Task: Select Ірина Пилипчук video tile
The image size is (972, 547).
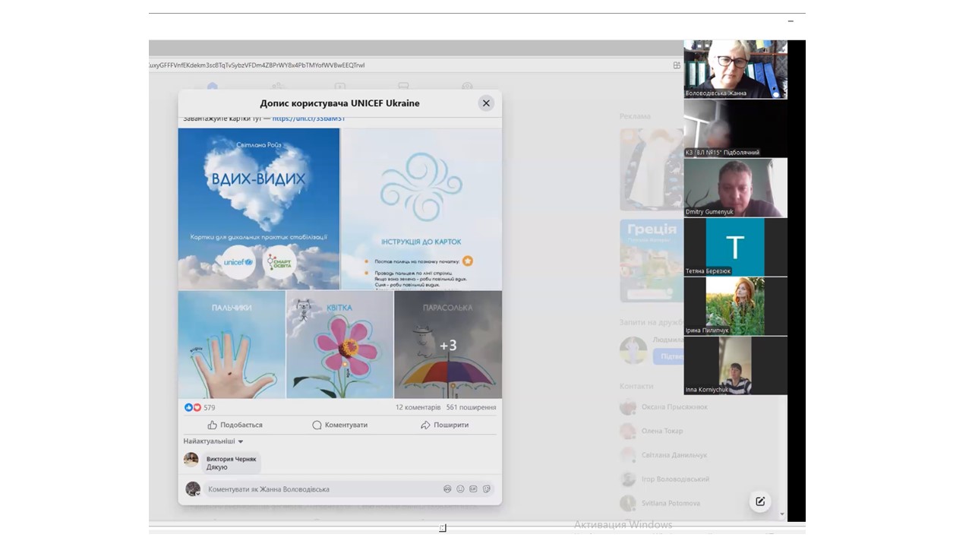Action: 735,306
